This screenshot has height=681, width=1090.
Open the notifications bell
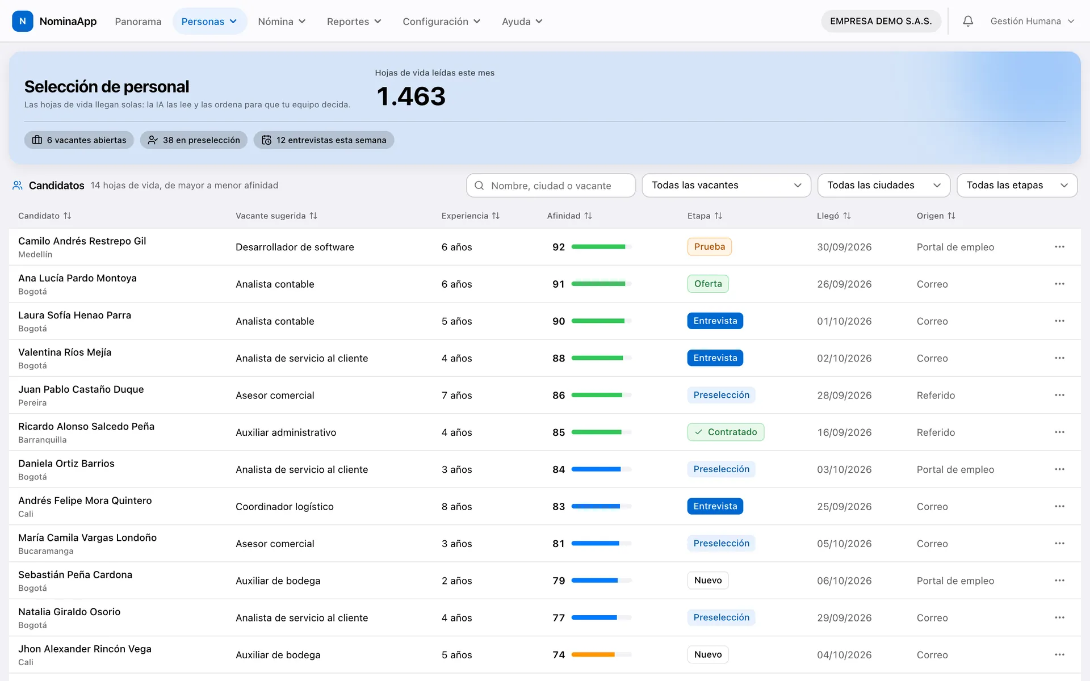pos(968,21)
